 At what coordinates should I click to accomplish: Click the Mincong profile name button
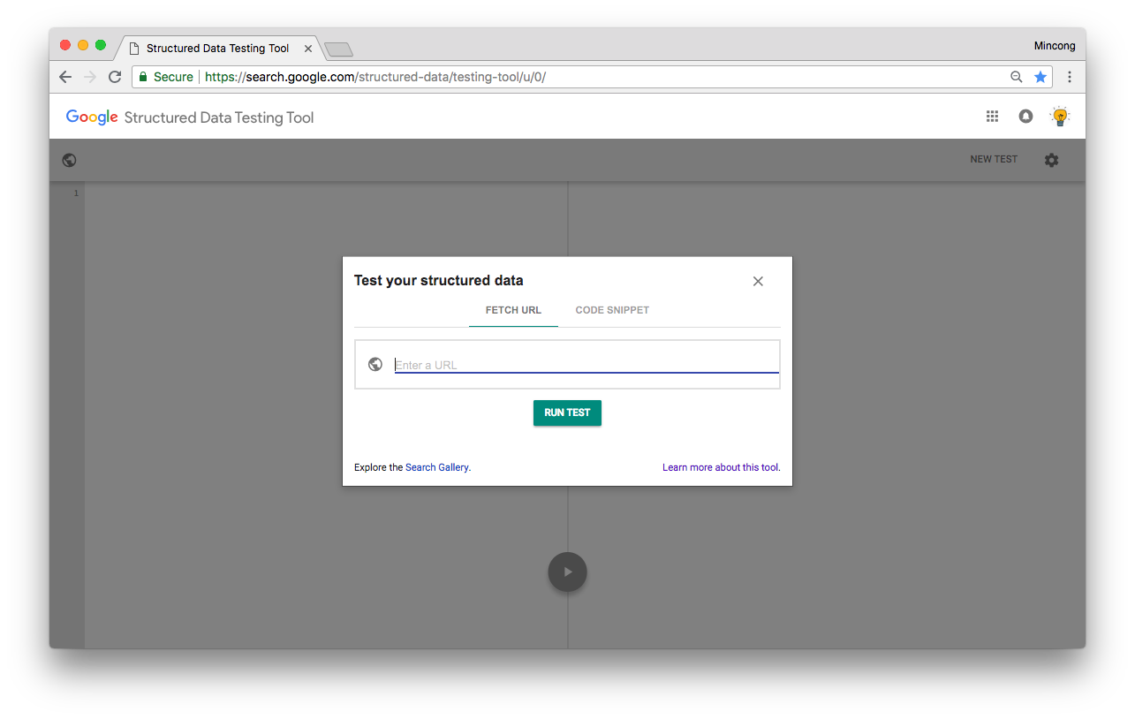[1055, 46]
